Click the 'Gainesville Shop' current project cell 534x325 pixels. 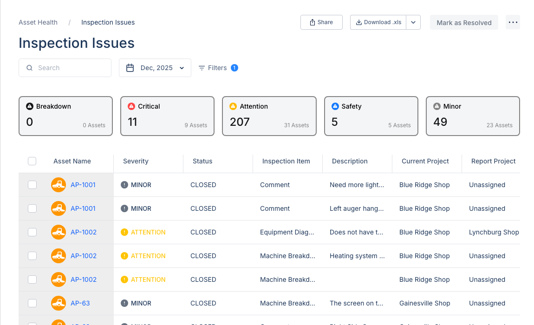coord(425,303)
